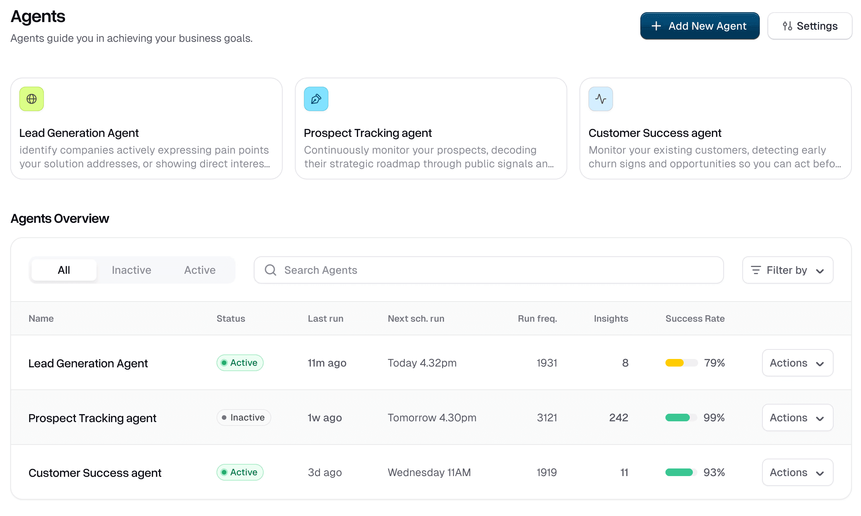Click Lead Generation Agent's Active status badge
The width and height of the screenshot is (861, 516).
point(240,363)
